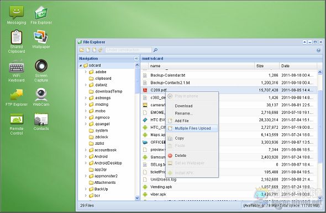
Task: Select the .system folder in tree
Action: click(98, 130)
